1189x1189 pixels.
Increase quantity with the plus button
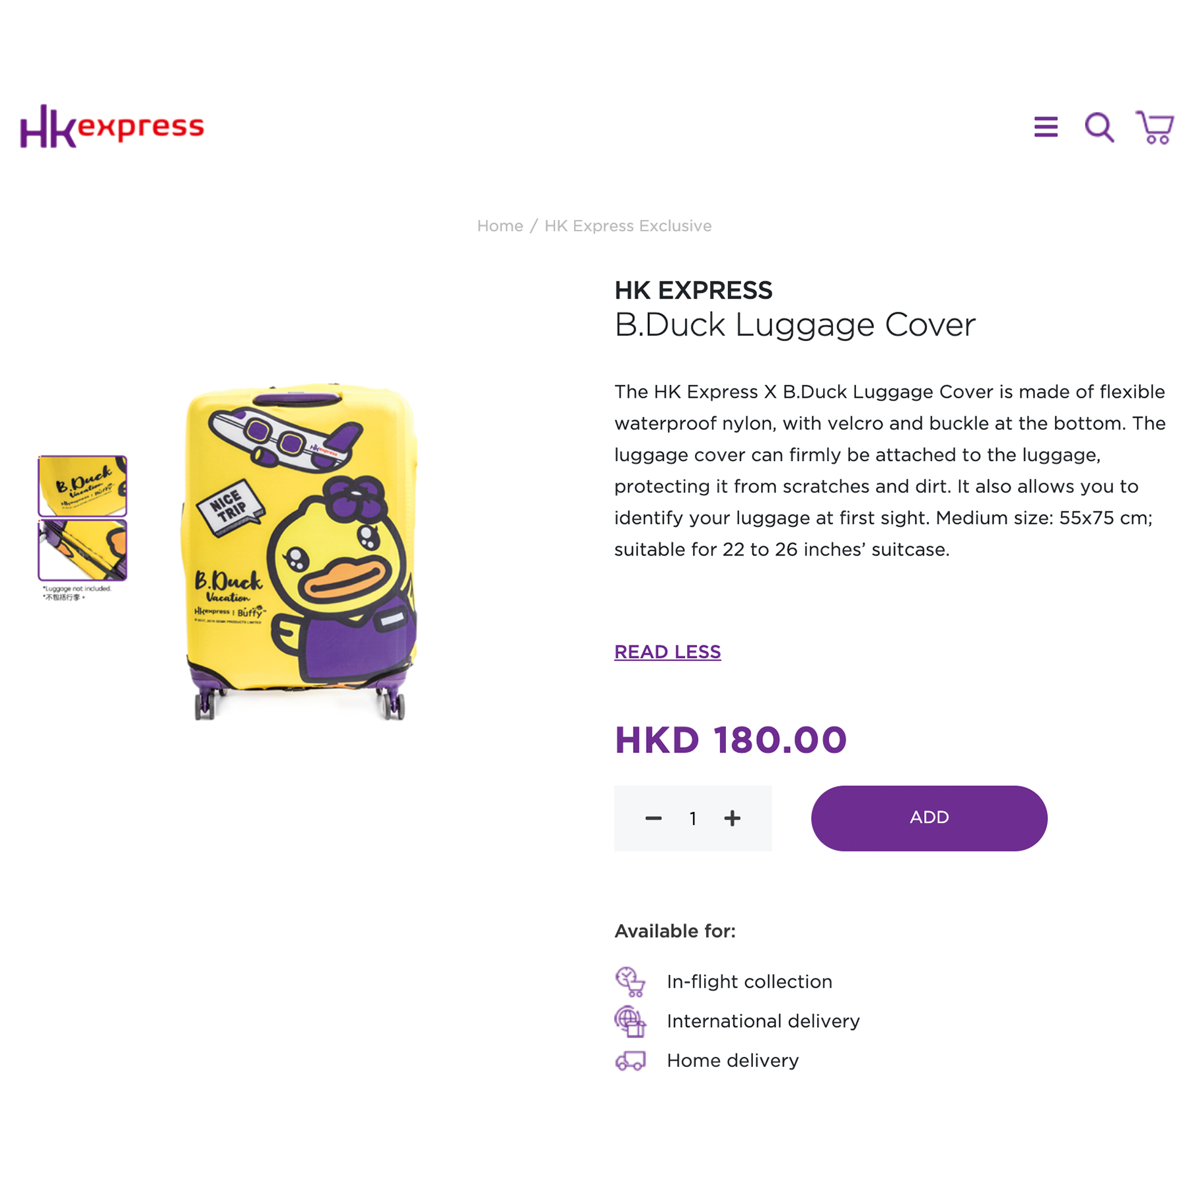732,818
